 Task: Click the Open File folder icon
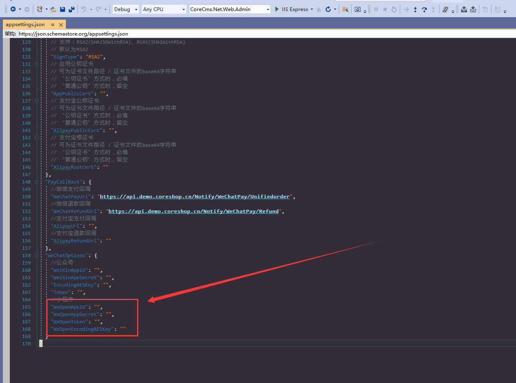click(x=53, y=9)
